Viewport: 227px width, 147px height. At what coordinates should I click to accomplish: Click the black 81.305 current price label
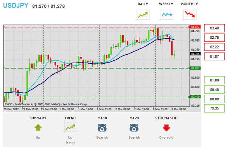[x=195, y=54]
